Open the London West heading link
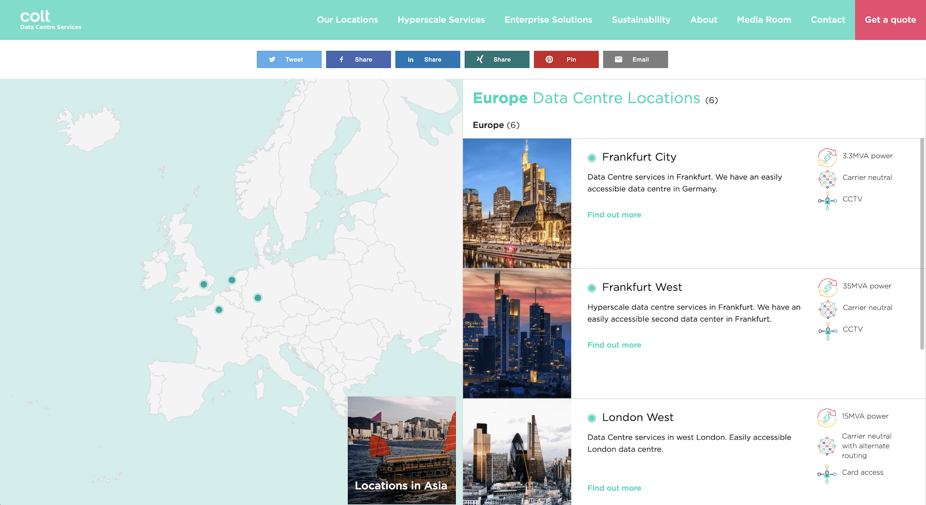Image resolution: width=926 pixels, height=505 pixels. click(638, 417)
